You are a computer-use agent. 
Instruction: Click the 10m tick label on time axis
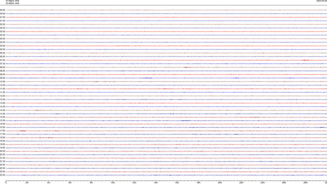(113, 183)
